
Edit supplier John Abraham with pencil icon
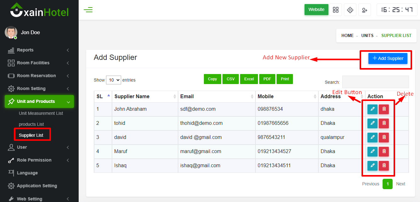[x=372, y=109]
